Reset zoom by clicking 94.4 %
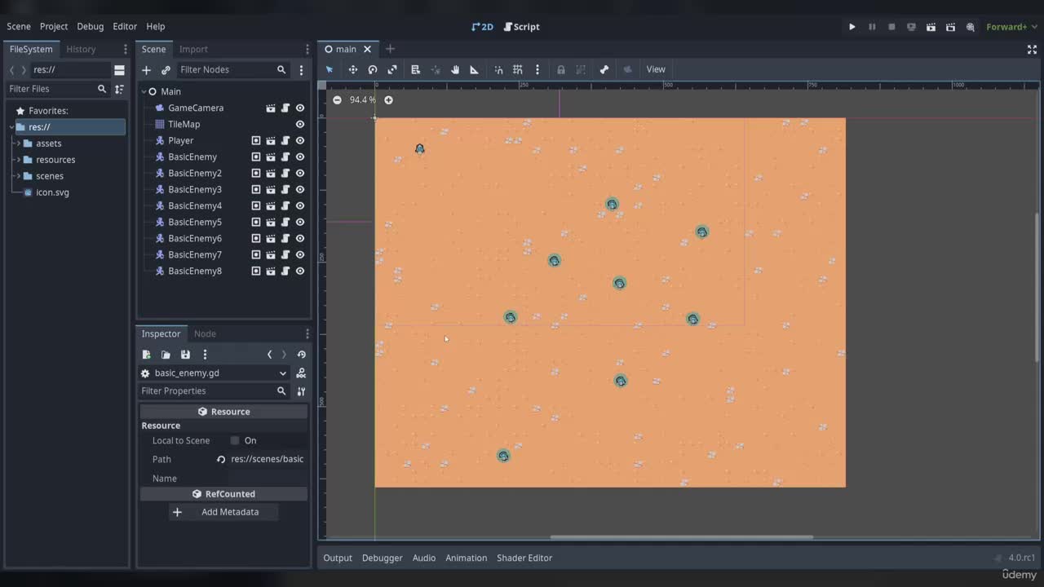Image resolution: width=1044 pixels, height=587 pixels. [362, 100]
